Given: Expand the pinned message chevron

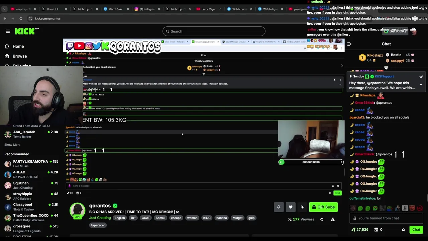Looking at the screenshot, I should [x=421, y=85].
